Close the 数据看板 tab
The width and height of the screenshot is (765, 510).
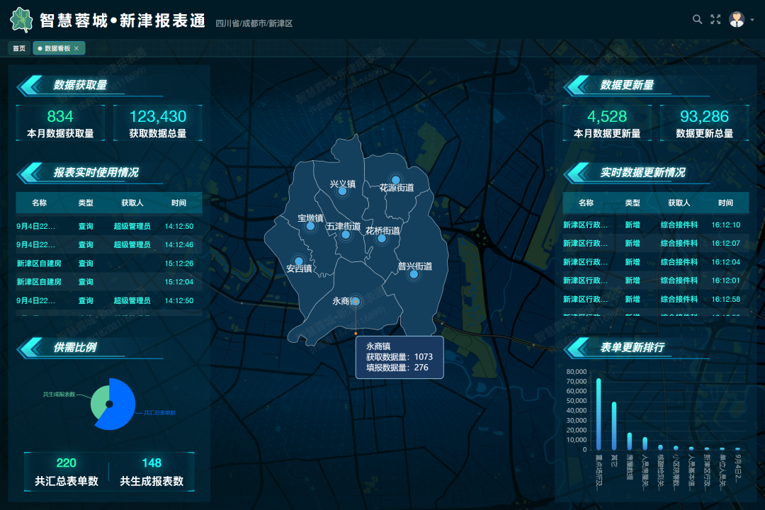[76, 49]
